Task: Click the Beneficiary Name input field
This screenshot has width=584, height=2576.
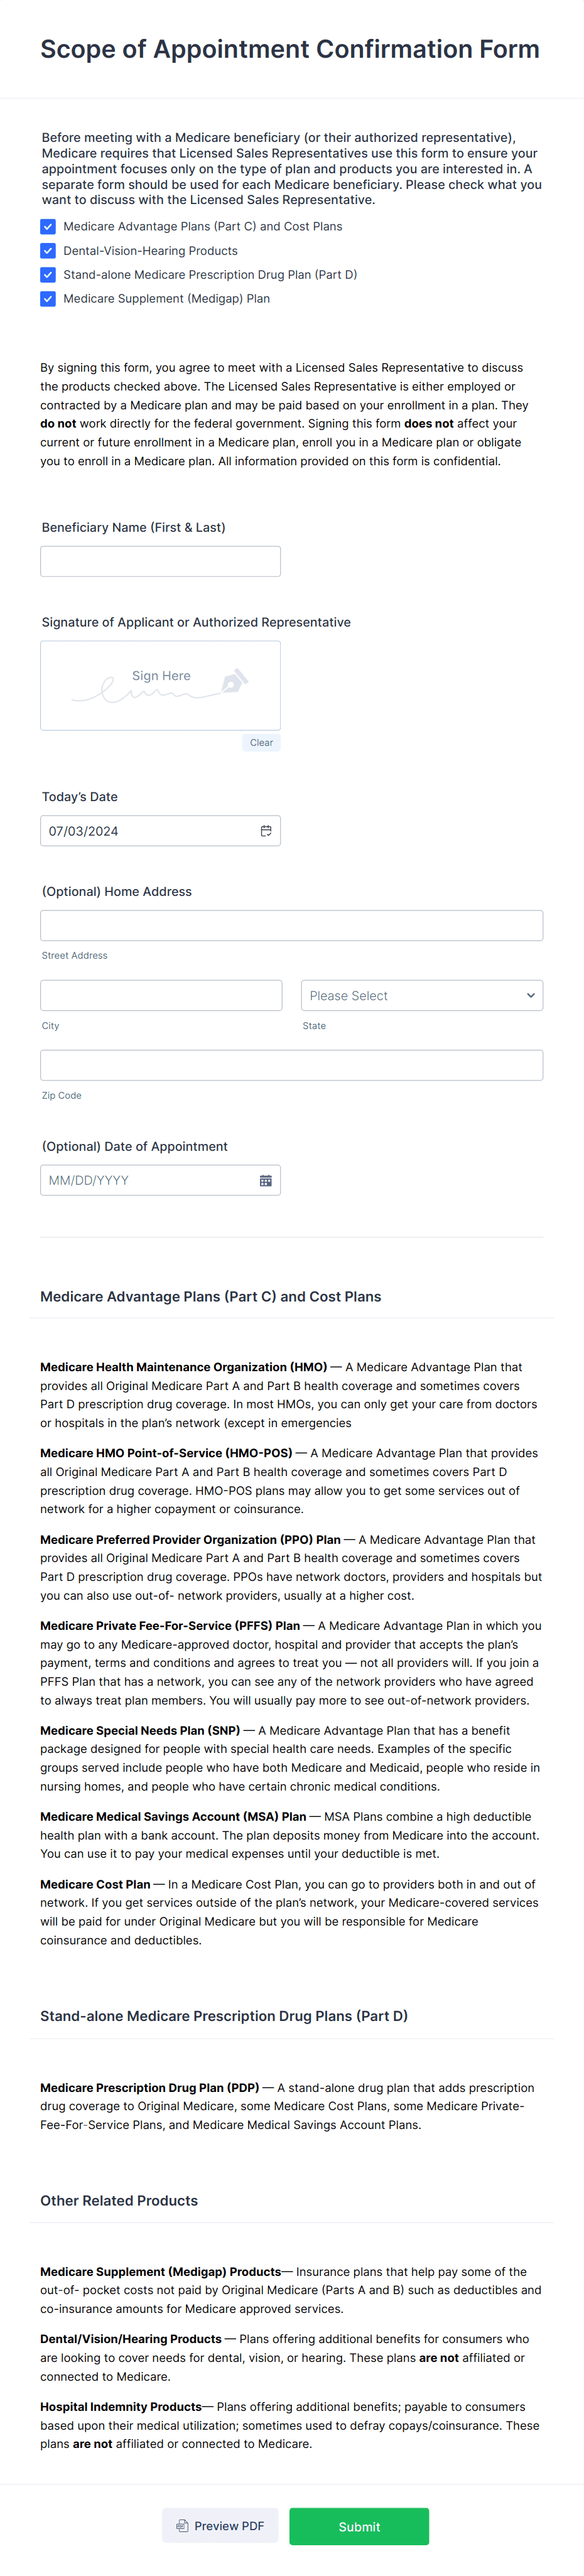Action: (160, 561)
